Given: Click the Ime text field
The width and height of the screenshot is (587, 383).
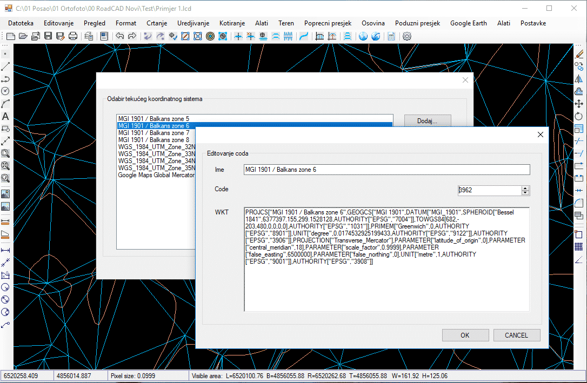Looking at the screenshot, I should click(386, 170).
